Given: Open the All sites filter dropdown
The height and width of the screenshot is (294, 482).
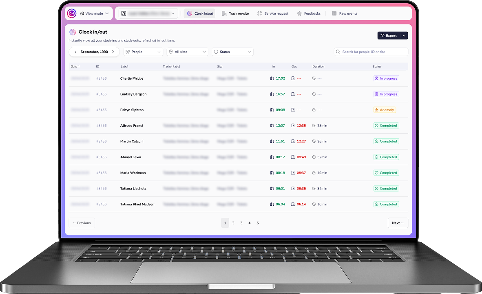Looking at the screenshot, I should click(187, 52).
